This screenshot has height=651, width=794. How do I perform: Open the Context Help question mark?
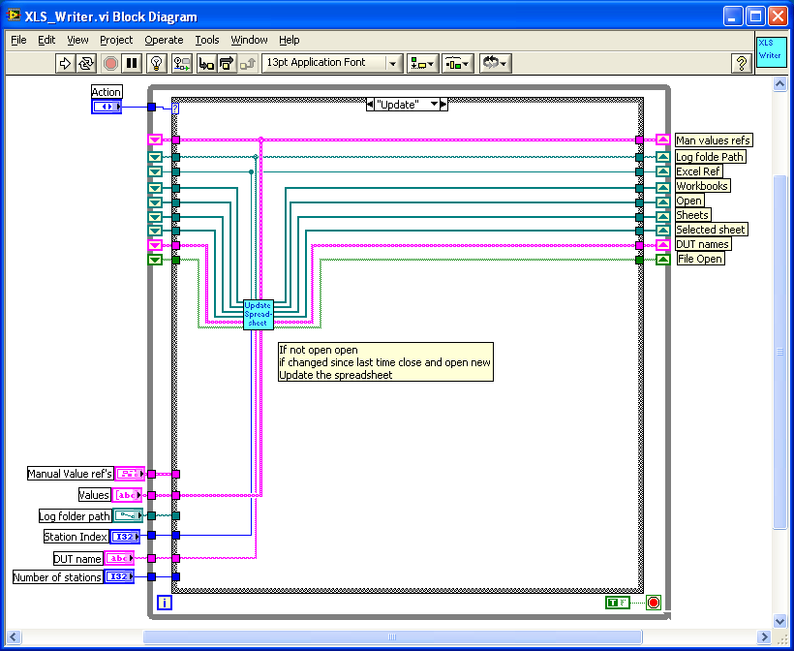click(x=742, y=63)
